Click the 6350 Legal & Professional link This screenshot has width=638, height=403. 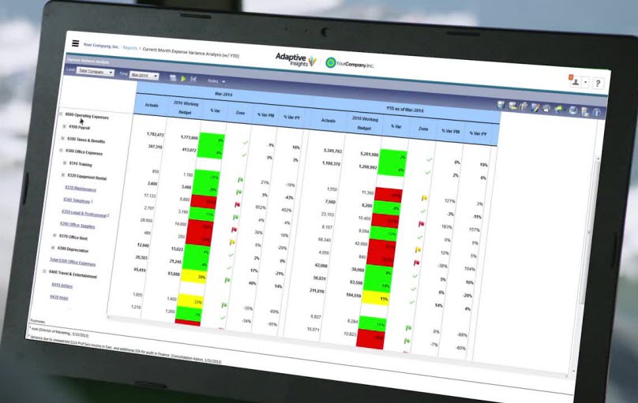tap(84, 212)
